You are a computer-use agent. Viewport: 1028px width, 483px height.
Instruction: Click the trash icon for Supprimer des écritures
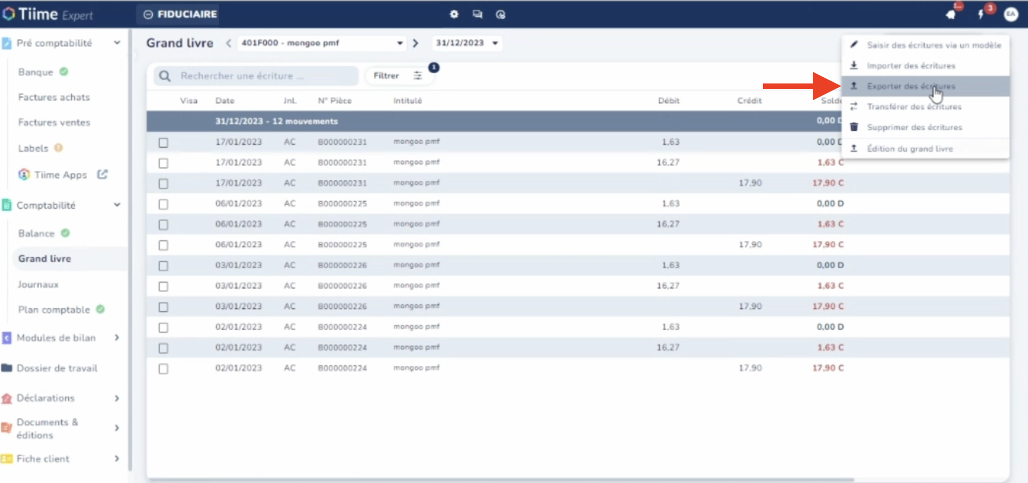(854, 127)
